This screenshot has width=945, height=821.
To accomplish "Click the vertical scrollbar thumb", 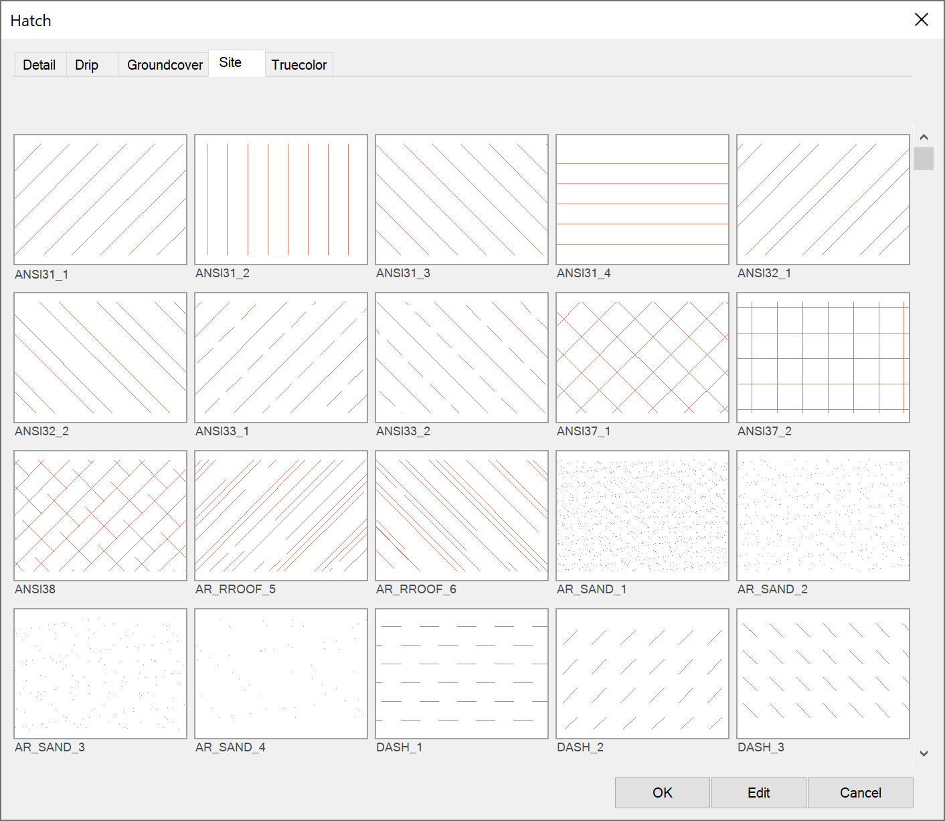I will click(x=924, y=159).
